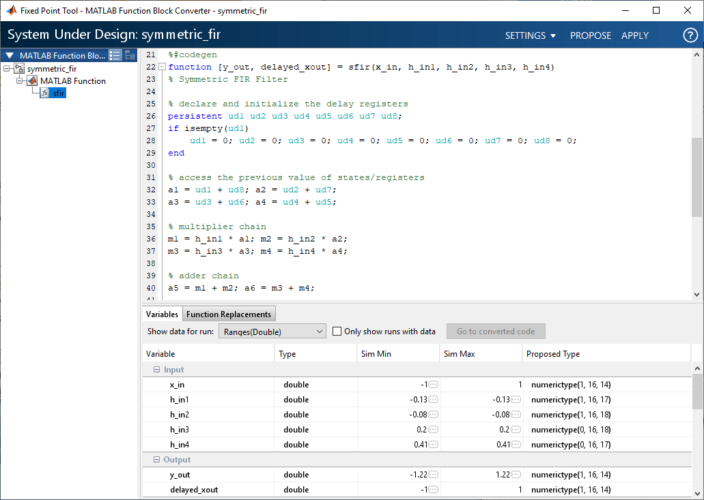Image resolution: width=704 pixels, height=500 pixels.
Task: Click the Proposed Type column header
Action: 553,354
